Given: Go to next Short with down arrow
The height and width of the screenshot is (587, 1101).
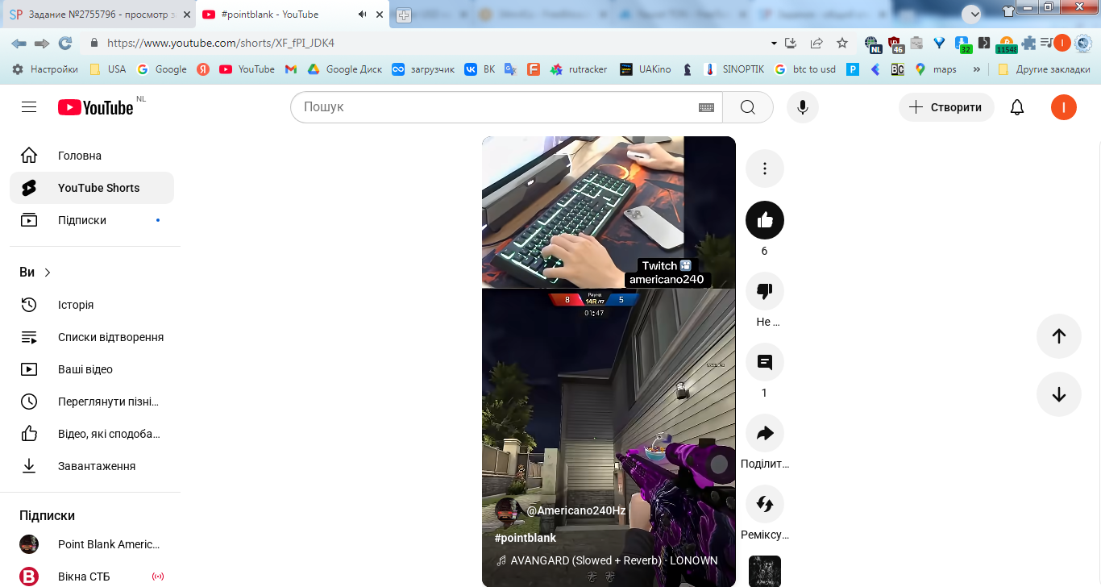Looking at the screenshot, I should click(x=1059, y=394).
